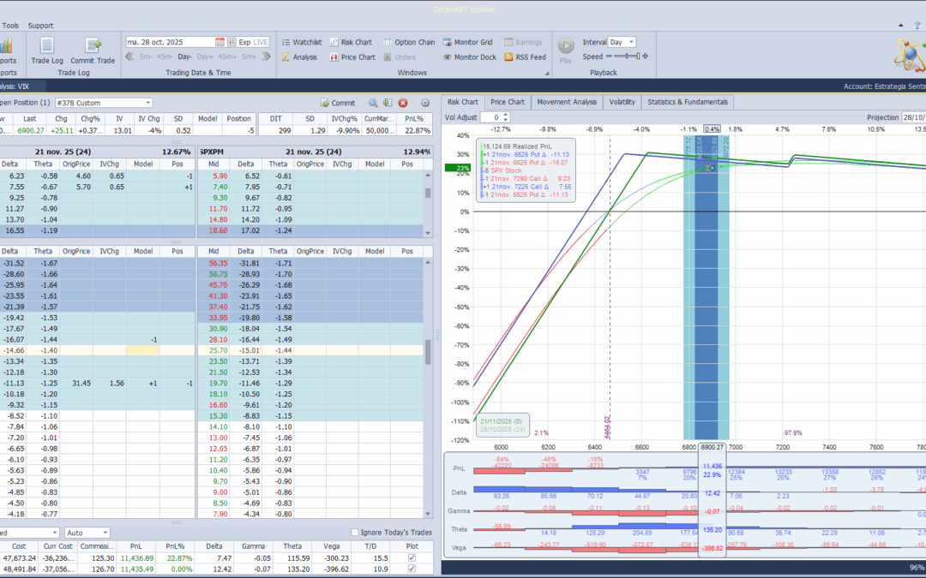The height and width of the screenshot is (578, 926).
Task: Click the Exp toggle next to date
Action: tap(244, 42)
